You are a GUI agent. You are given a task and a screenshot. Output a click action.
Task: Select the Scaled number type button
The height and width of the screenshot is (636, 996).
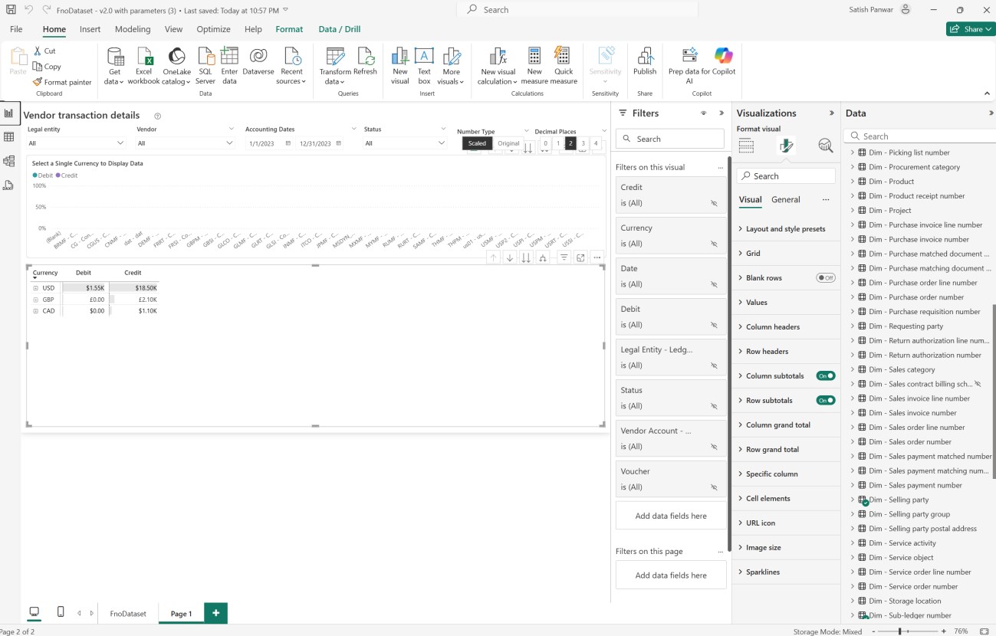click(477, 143)
